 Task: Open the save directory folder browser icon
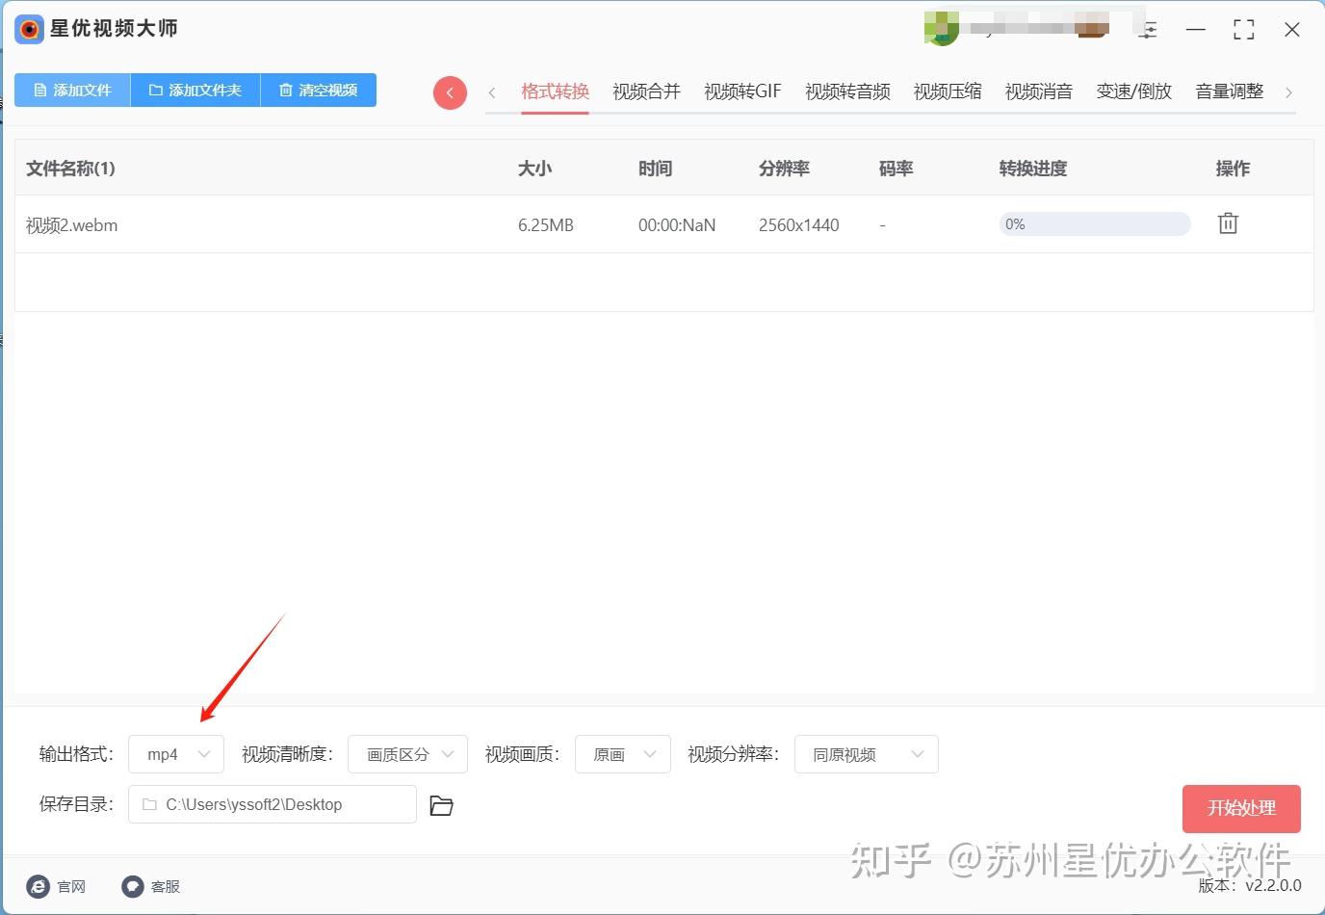(x=441, y=805)
